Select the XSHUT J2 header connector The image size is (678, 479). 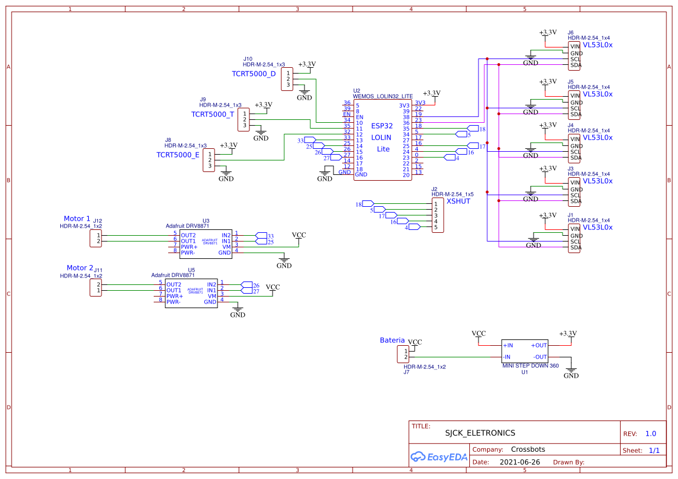(x=437, y=215)
